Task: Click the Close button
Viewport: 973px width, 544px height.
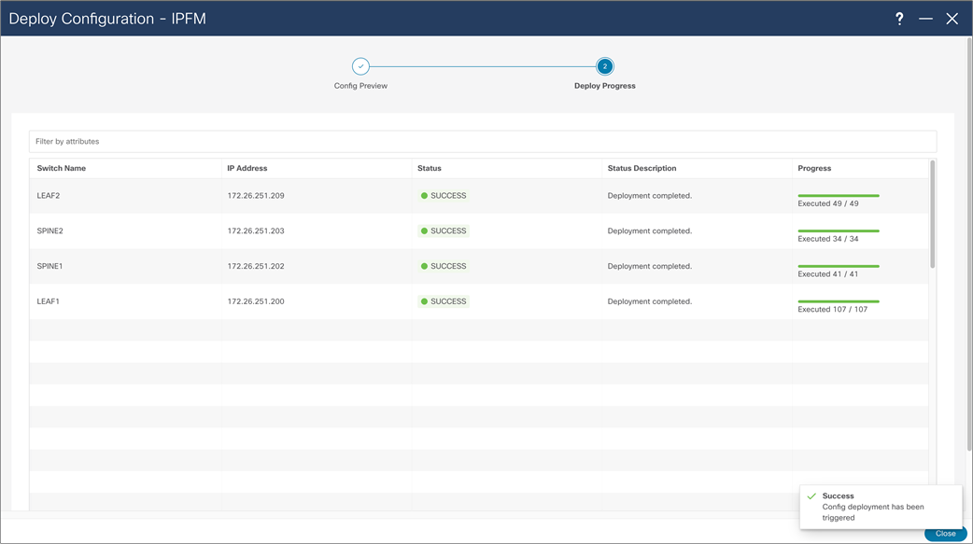Action: tap(945, 534)
